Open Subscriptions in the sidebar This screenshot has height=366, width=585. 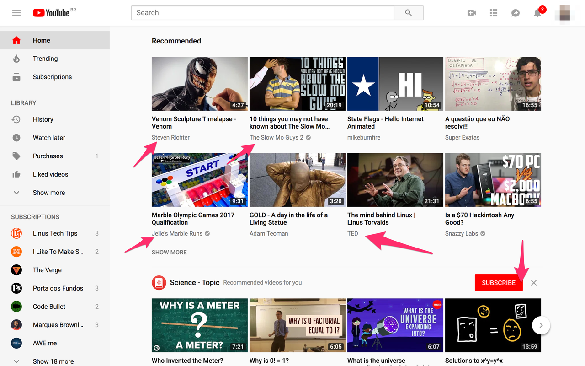click(x=55, y=77)
